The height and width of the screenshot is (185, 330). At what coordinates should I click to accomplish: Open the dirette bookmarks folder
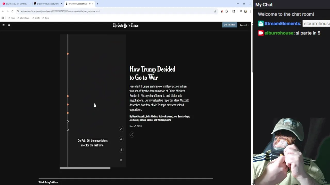click(x=36, y=18)
